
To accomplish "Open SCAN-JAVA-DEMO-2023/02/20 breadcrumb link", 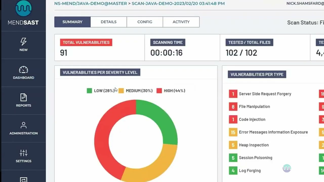I will click(x=178, y=4).
